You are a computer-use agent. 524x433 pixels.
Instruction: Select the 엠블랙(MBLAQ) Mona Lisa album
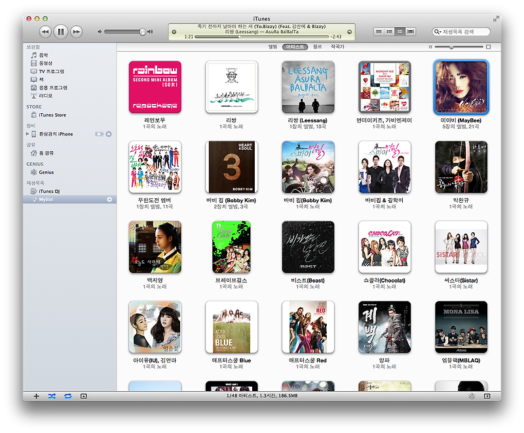[461, 327]
